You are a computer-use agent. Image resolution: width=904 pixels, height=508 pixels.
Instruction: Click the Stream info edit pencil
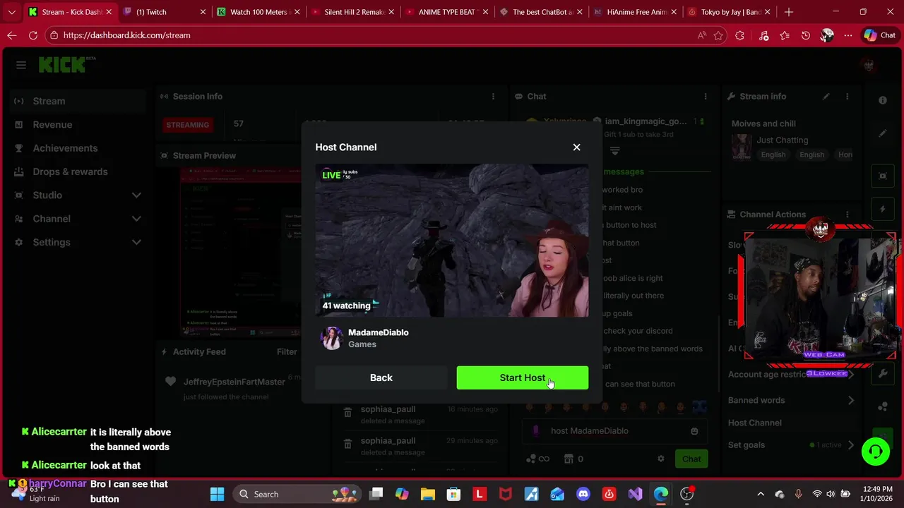(x=826, y=96)
